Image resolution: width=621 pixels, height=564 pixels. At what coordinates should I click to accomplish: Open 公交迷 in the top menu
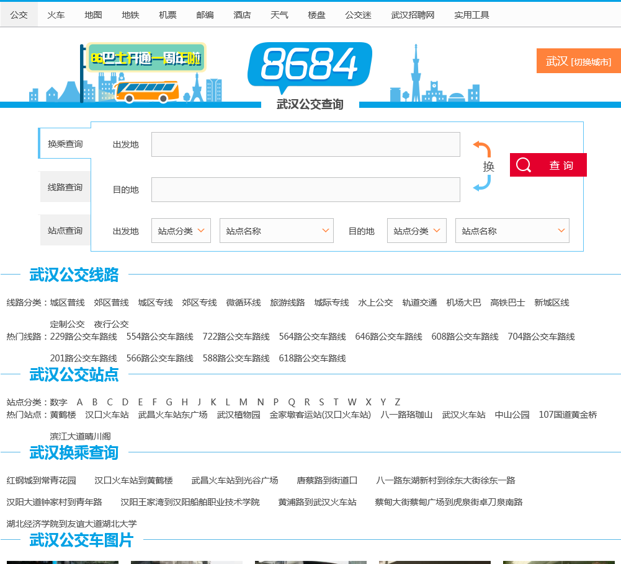(358, 15)
